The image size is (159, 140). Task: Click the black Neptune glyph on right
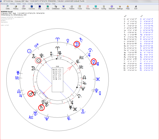(83, 89)
